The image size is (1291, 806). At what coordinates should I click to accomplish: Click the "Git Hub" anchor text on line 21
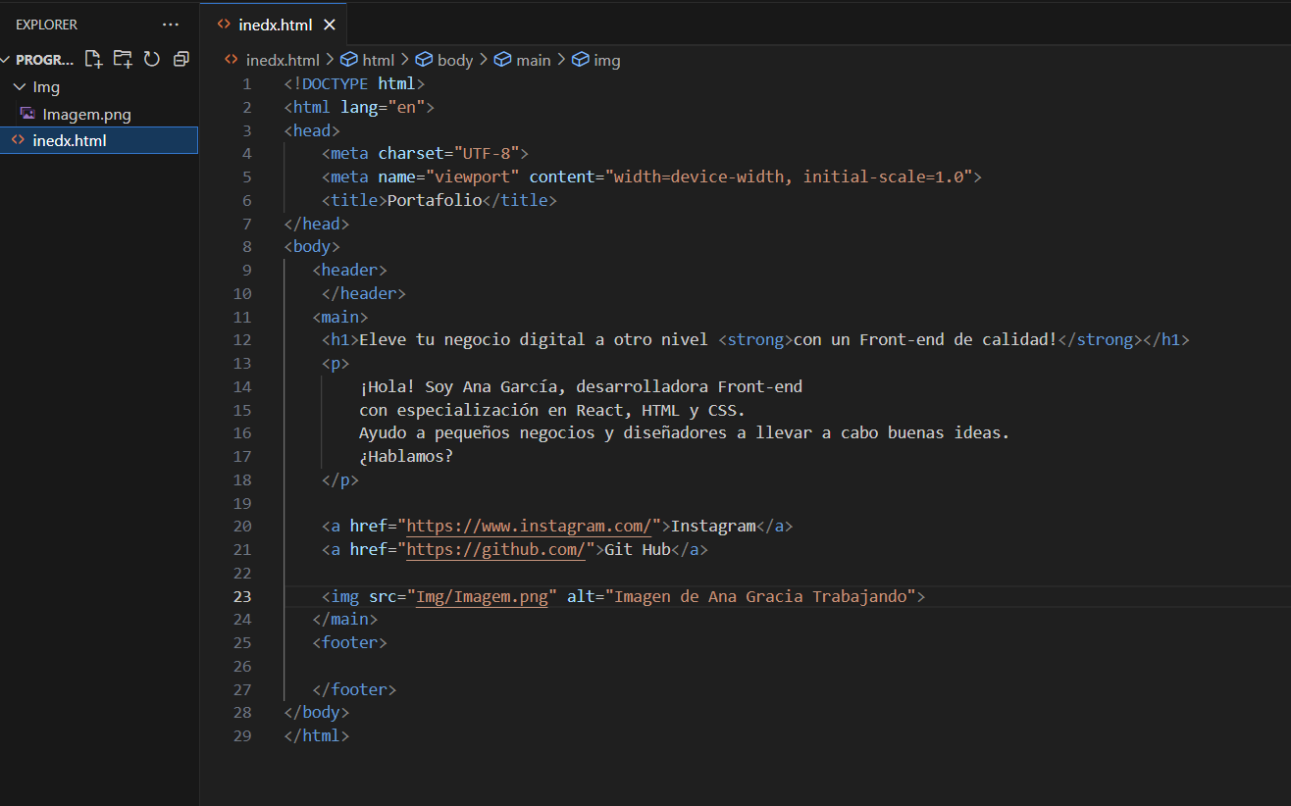(x=638, y=550)
